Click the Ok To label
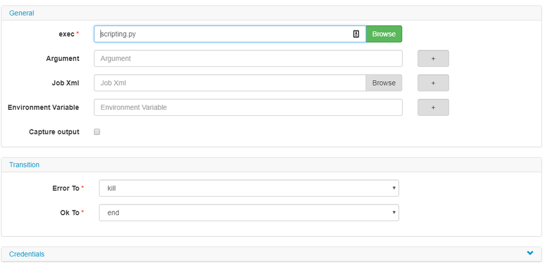549x263 pixels. [x=70, y=212]
